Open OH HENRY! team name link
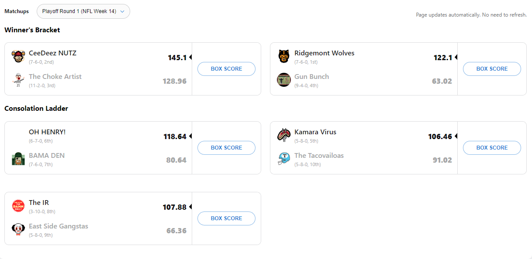This screenshot has width=532, height=259. pos(47,132)
